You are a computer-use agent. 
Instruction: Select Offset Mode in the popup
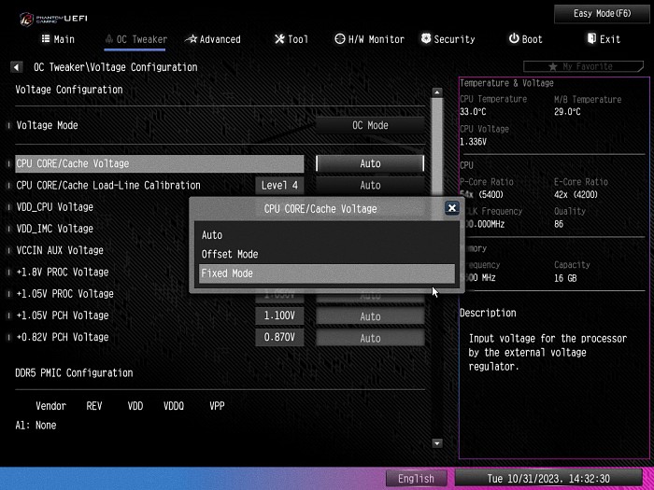tap(327, 254)
